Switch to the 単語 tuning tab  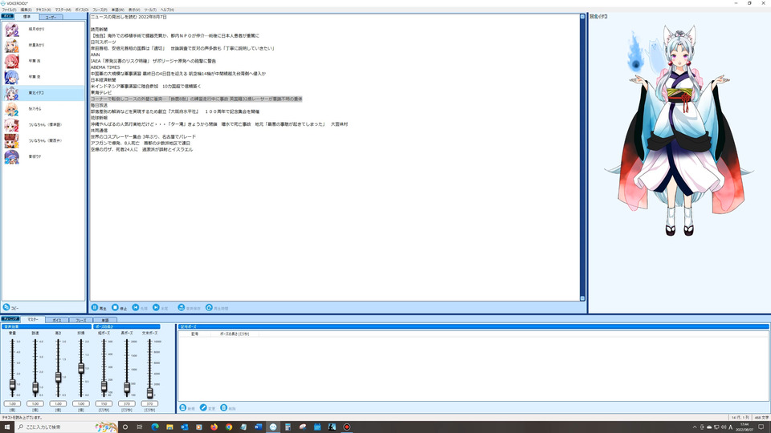(105, 320)
